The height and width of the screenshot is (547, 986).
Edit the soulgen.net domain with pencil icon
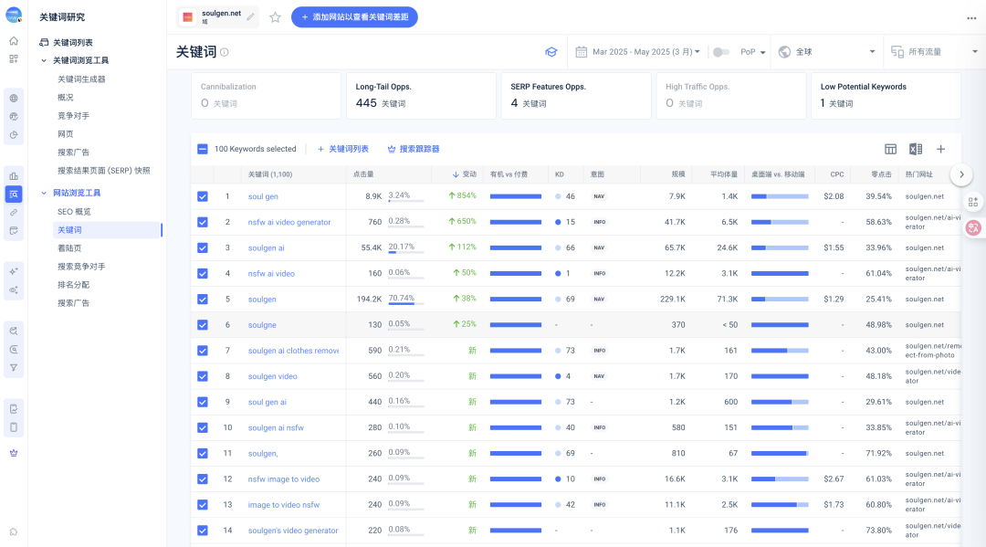point(250,17)
